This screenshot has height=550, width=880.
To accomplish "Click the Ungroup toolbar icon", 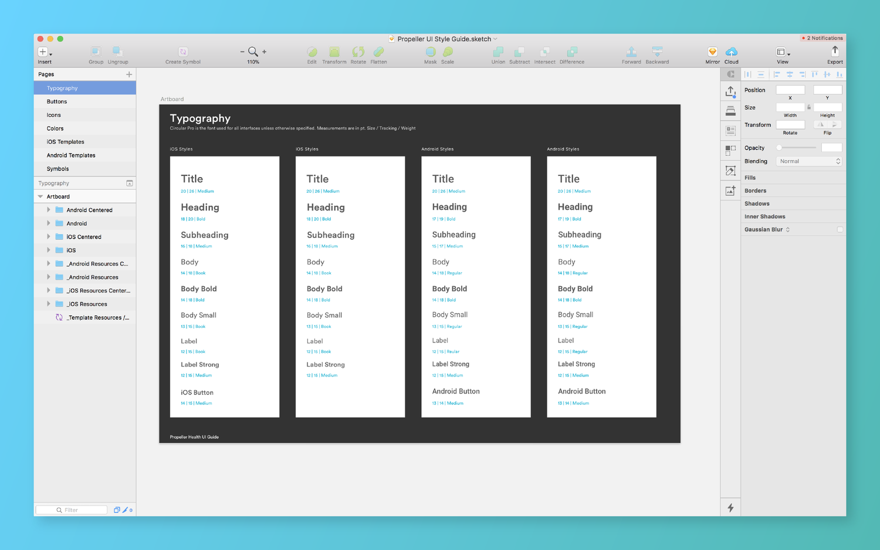I will pyautogui.click(x=117, y=52).
